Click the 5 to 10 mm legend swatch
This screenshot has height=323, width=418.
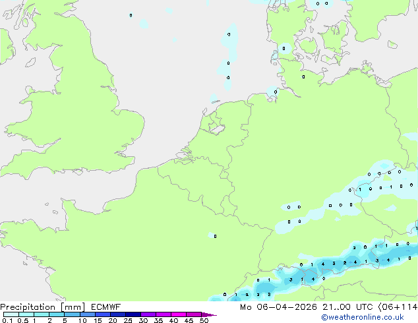[72, 314]
